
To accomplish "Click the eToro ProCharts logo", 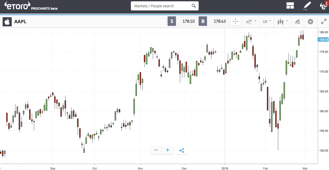I will [x=31, y=6].
